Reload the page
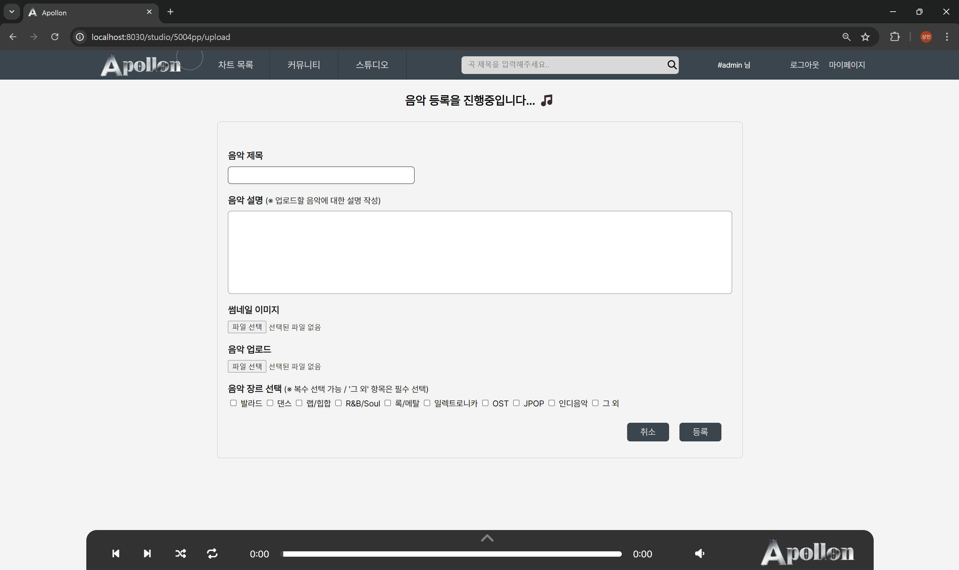This screenshot has width=959, height=570. [x=55, y=37]
